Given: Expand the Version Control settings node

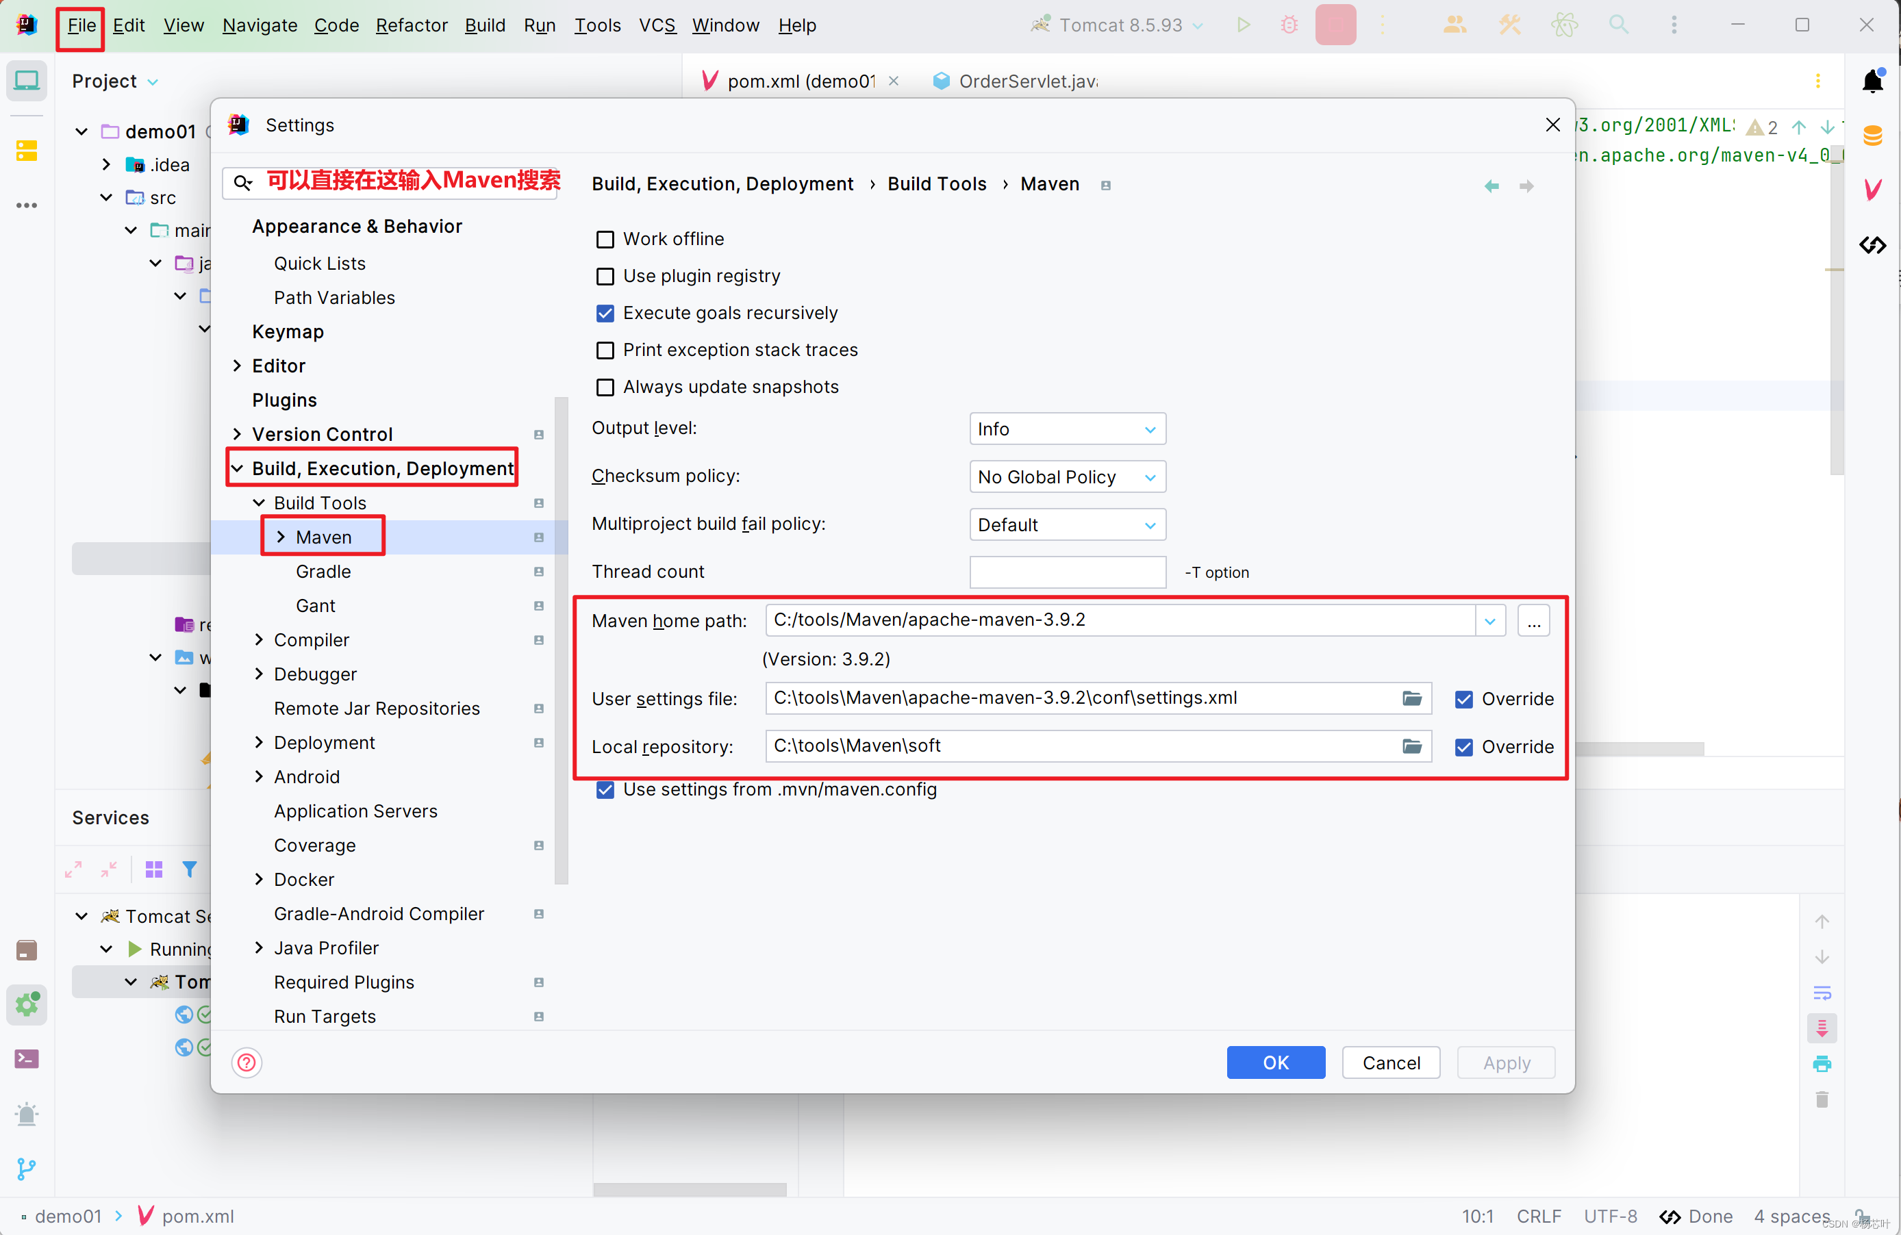Looking at the screenshot, I should tap(237, 434).
